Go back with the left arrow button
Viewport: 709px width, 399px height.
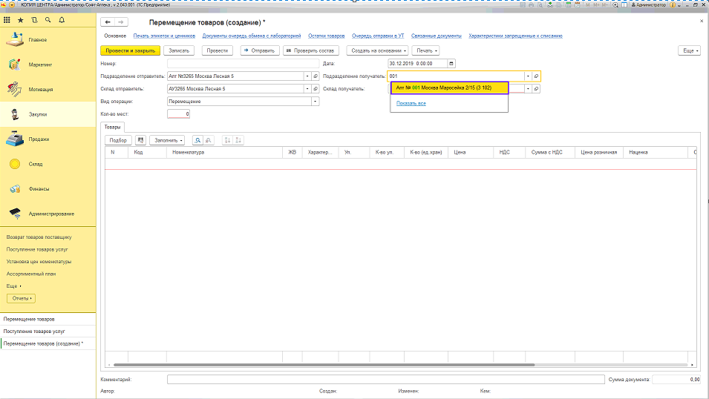[108, 24]
